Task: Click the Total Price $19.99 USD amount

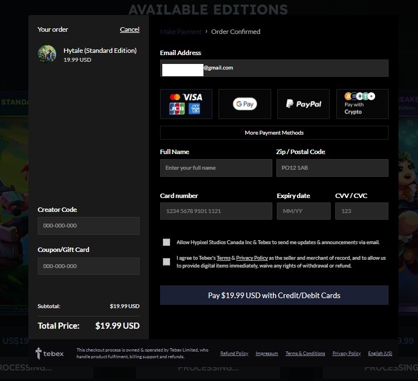Action: tap(117, 326)
